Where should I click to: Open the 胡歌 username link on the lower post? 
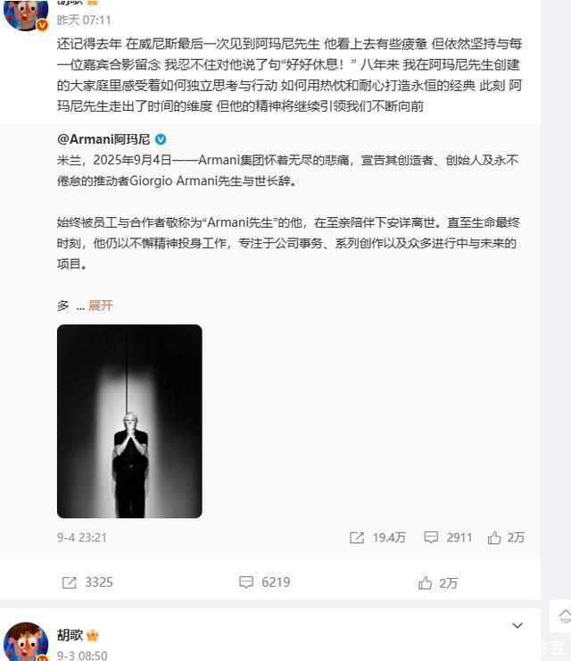70,635
